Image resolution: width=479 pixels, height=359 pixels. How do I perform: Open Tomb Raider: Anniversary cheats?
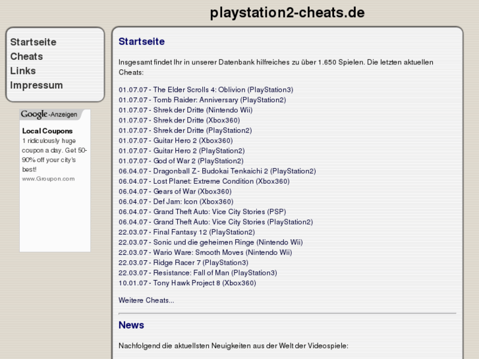click(x=202, y=100)
